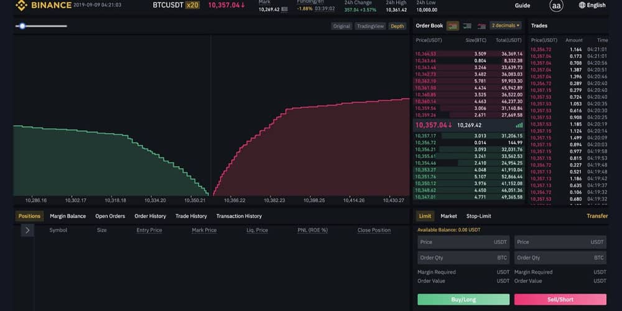Click the depth chart zoom slider handle
622x311 pixels.
click(22, 26)
